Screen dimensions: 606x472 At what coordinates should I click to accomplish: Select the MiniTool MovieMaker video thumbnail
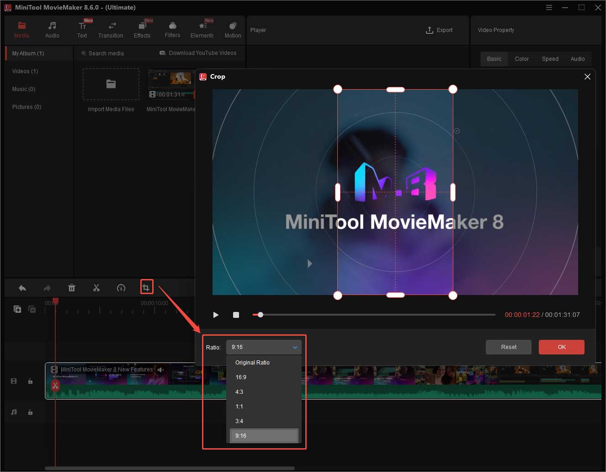171,84
